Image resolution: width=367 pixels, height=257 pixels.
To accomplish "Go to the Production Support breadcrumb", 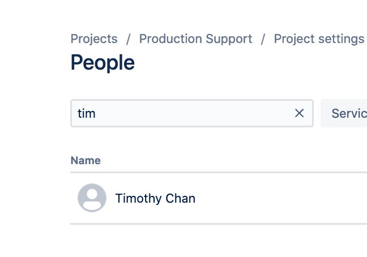I will [195, 39].
